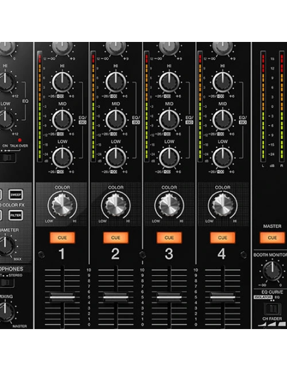This screenshot has width=287, height=371.
Task: Click channel 1 HI EQ knob
Action: coord(62,82)
